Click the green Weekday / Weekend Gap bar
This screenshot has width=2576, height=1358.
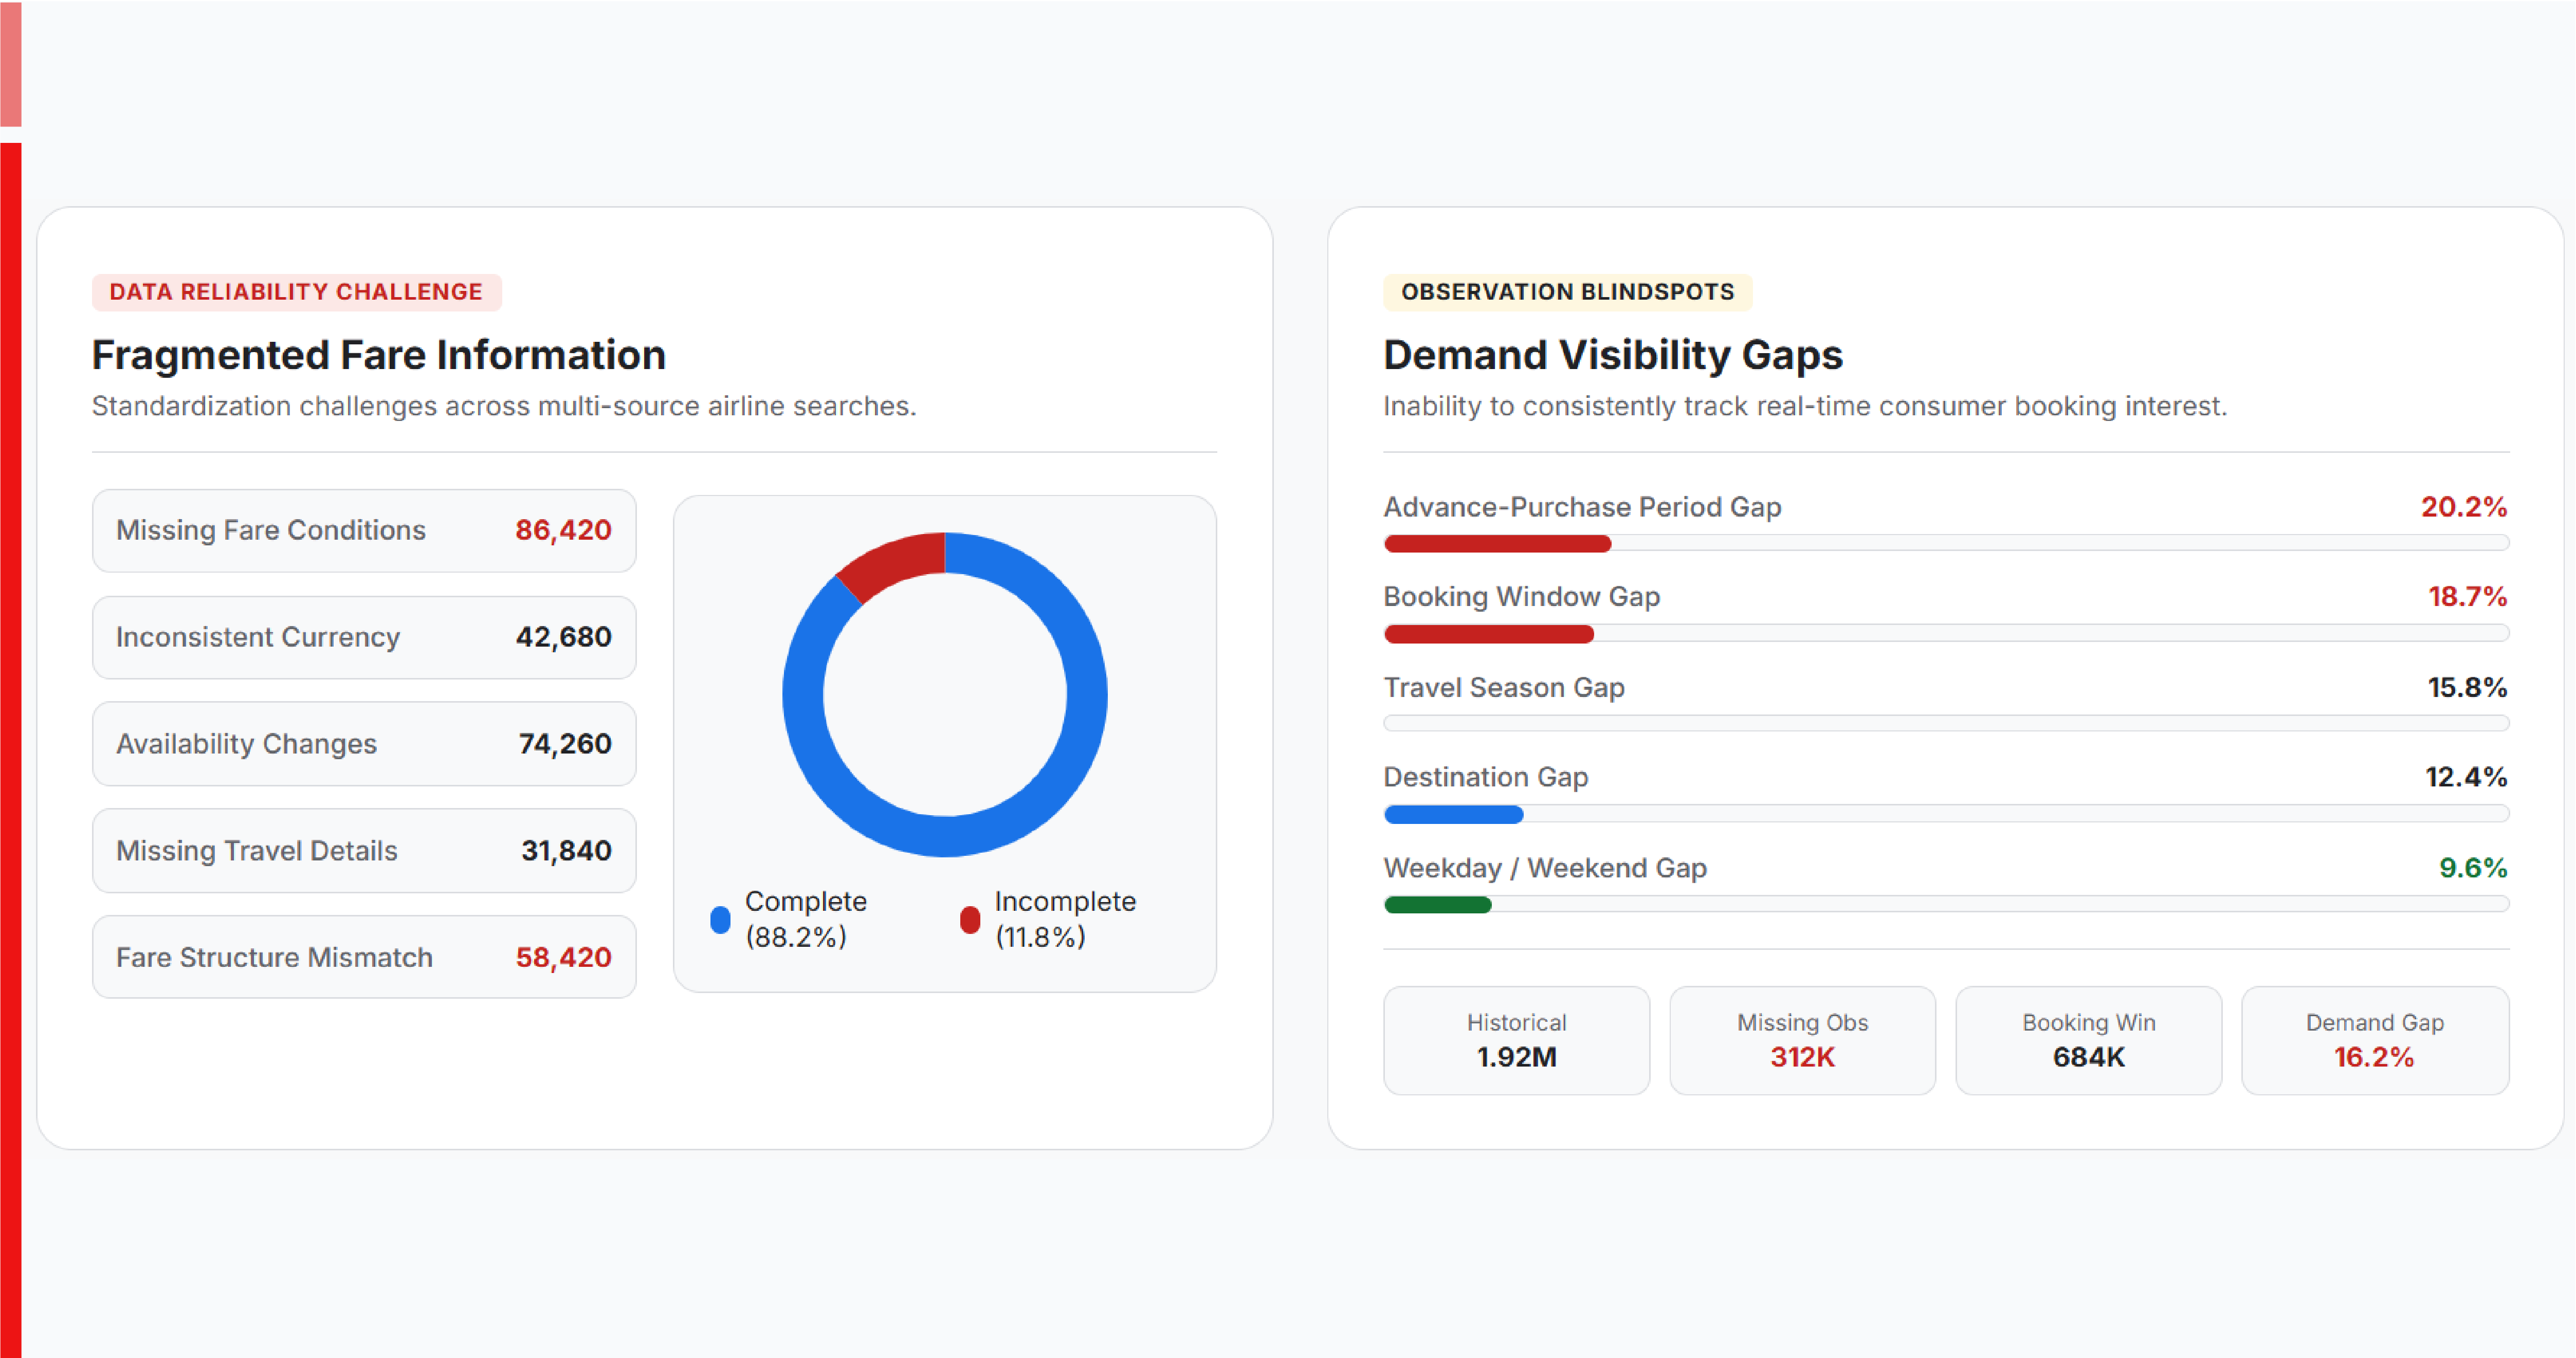click(x=1946, y=904)
